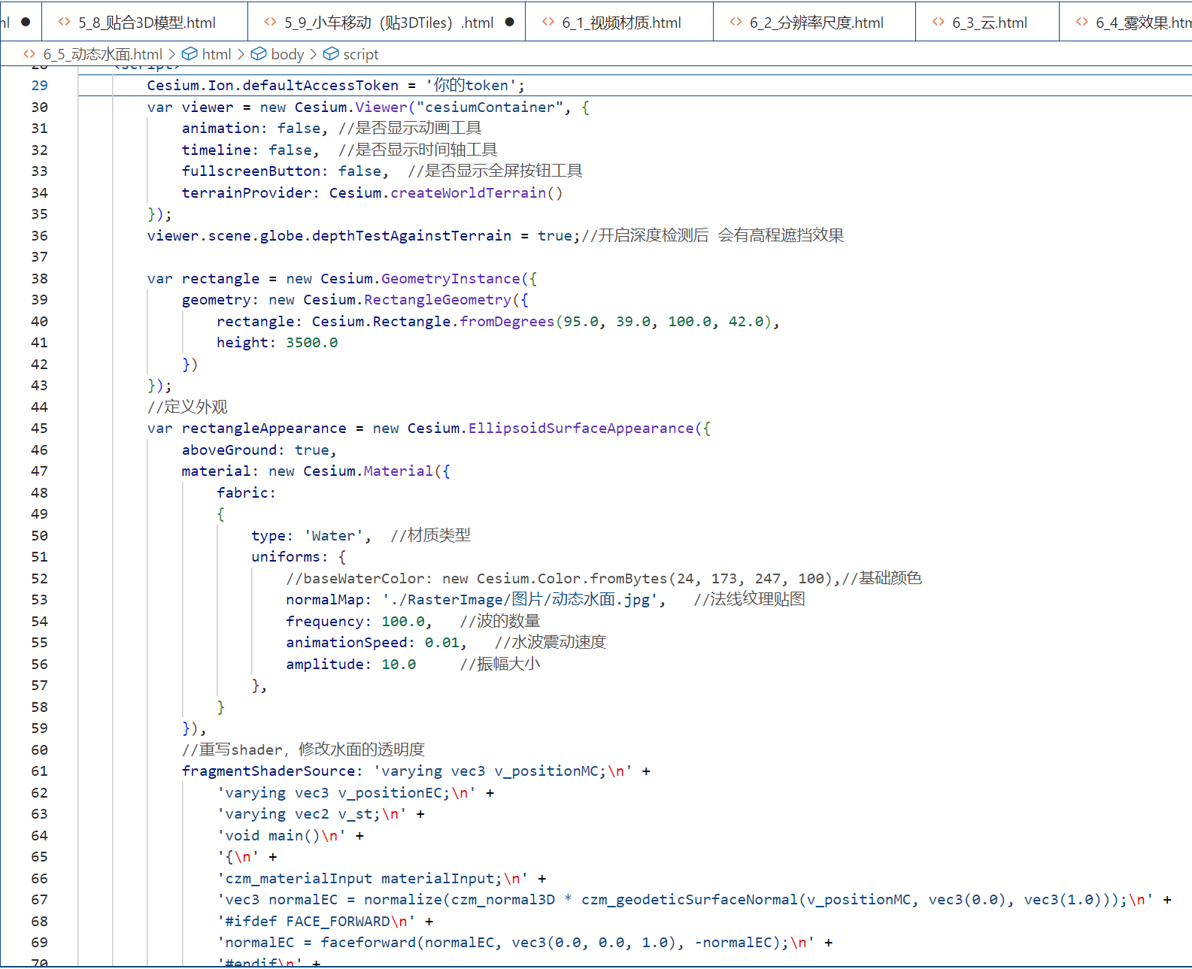This screenshot has width=1192, height=969.
Task: Click 'timeline' on line 32
Action: (216, 150)
